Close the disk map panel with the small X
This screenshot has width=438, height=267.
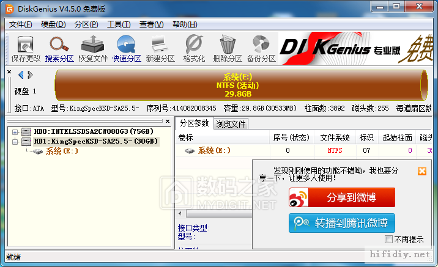tap(9, 72)
